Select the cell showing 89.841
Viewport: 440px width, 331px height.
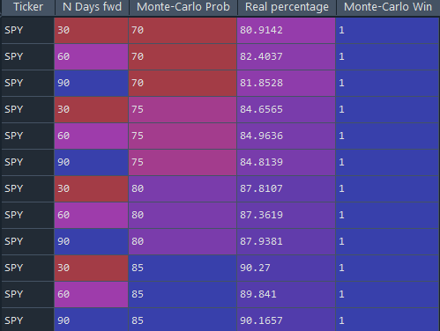coord(287,294)
